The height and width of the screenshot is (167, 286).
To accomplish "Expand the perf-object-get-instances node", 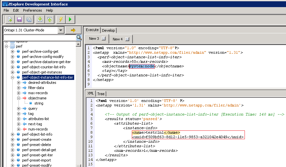I will 12,72.
